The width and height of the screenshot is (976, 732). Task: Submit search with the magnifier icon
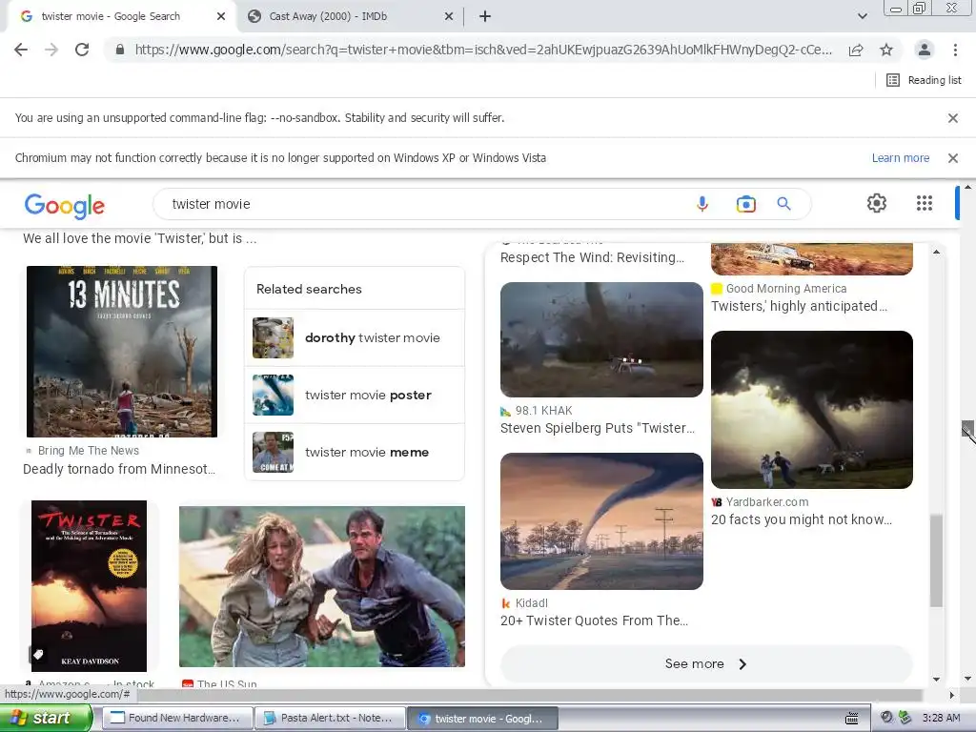pos(783,204)
